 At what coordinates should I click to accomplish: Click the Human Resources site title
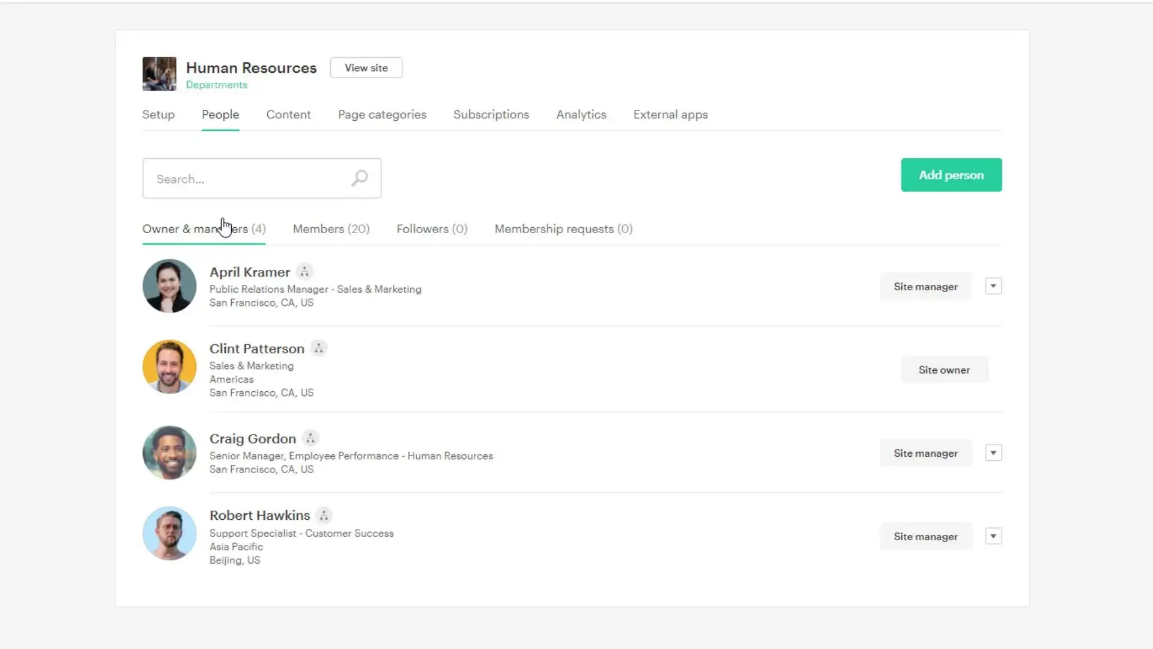click(251, 68)
